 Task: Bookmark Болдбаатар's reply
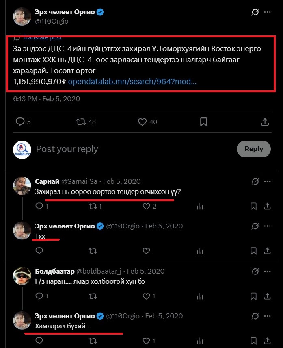[x=253, y=296]
